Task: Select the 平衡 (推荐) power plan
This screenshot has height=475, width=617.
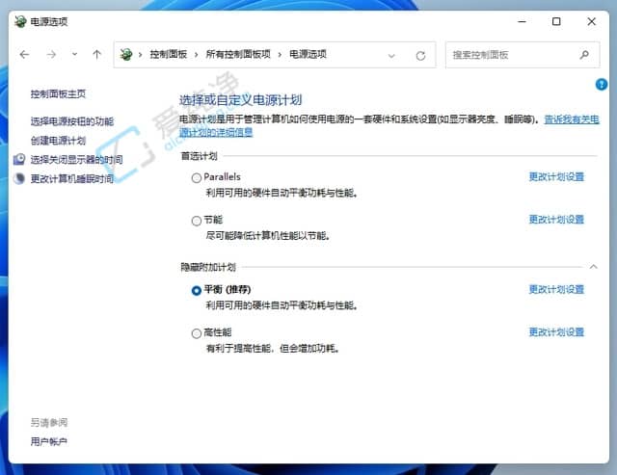Action: pyautogui.click(x=197, y=291)
